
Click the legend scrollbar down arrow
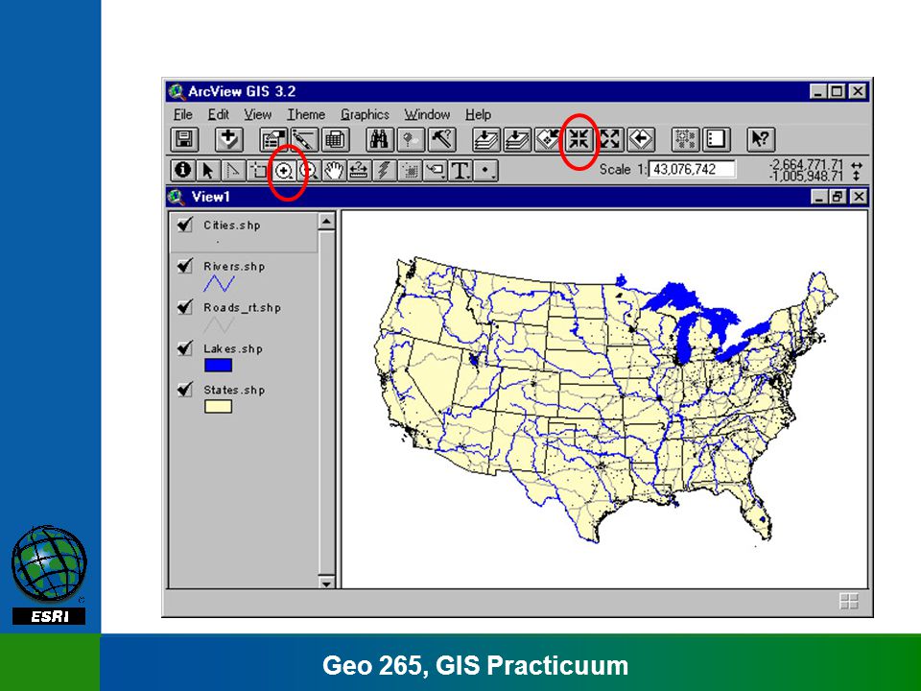326,583
